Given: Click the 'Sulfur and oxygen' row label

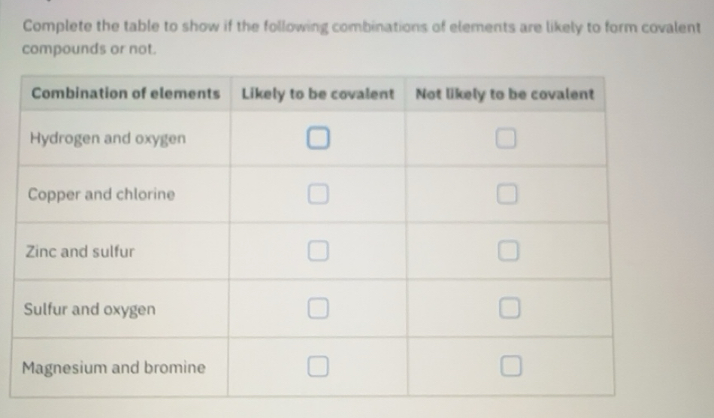Looking at the screenshot, I should [90, 309].
